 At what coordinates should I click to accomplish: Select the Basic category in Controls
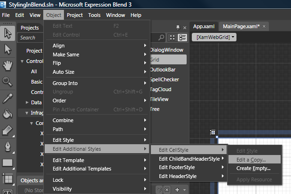tap(37, 82)
